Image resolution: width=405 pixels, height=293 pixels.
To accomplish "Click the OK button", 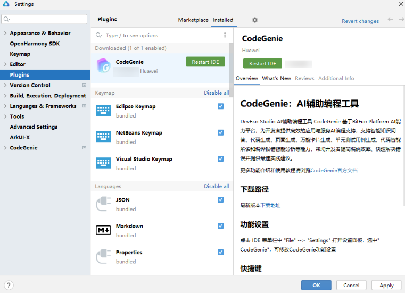I will click(x=316, y=285).
